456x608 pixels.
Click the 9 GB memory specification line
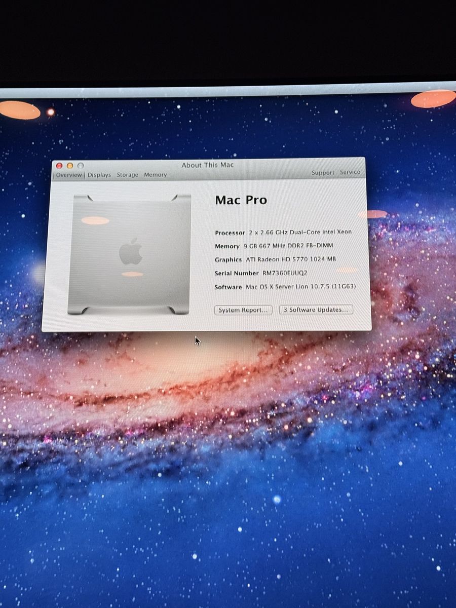pos(274,246)
